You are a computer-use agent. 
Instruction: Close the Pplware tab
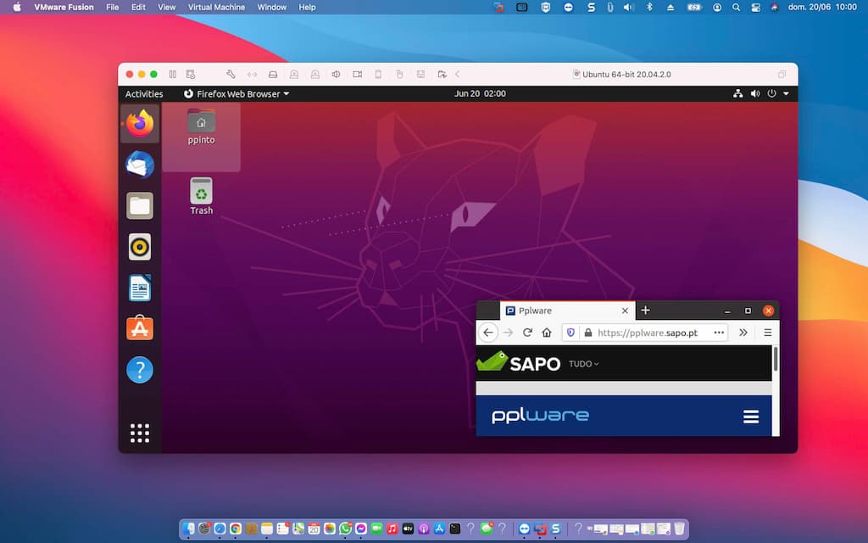coord(625,311)
